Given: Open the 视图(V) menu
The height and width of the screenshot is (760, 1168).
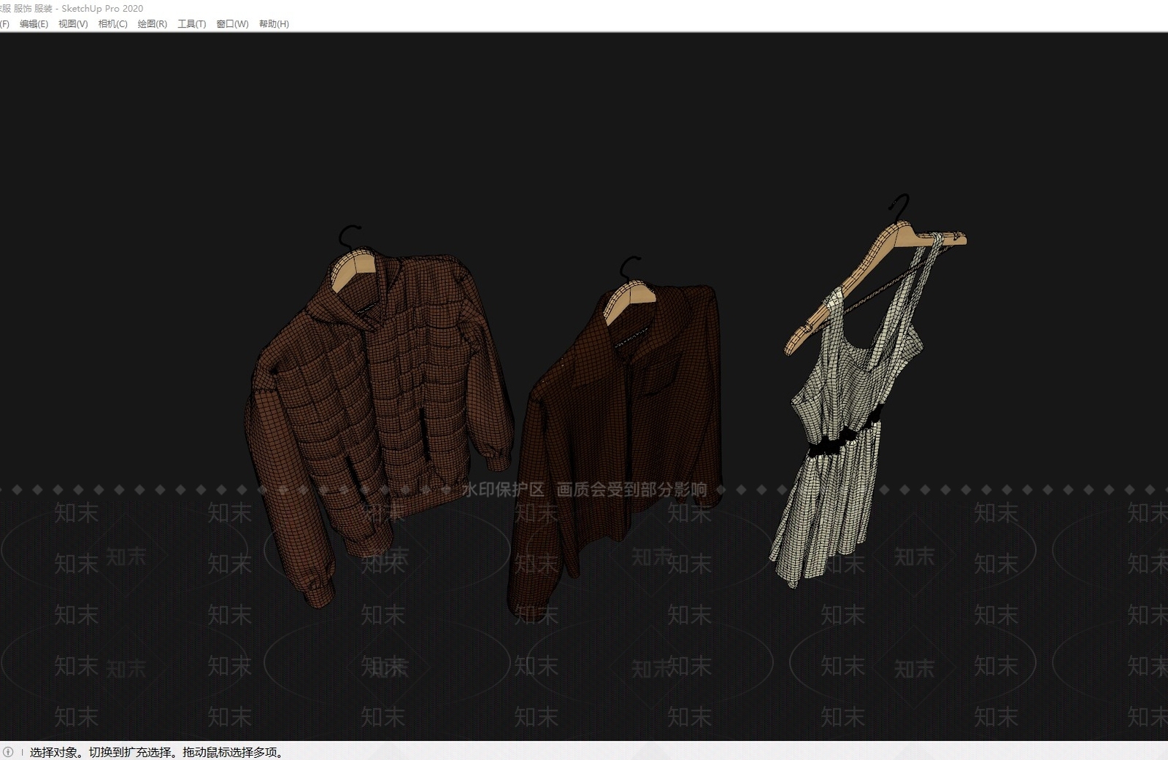Looking at the screenshot, I should click(x=73, y=24).
